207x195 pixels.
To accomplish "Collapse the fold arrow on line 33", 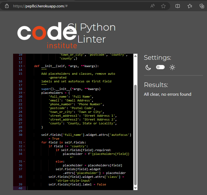I will (x=24, y=150).
